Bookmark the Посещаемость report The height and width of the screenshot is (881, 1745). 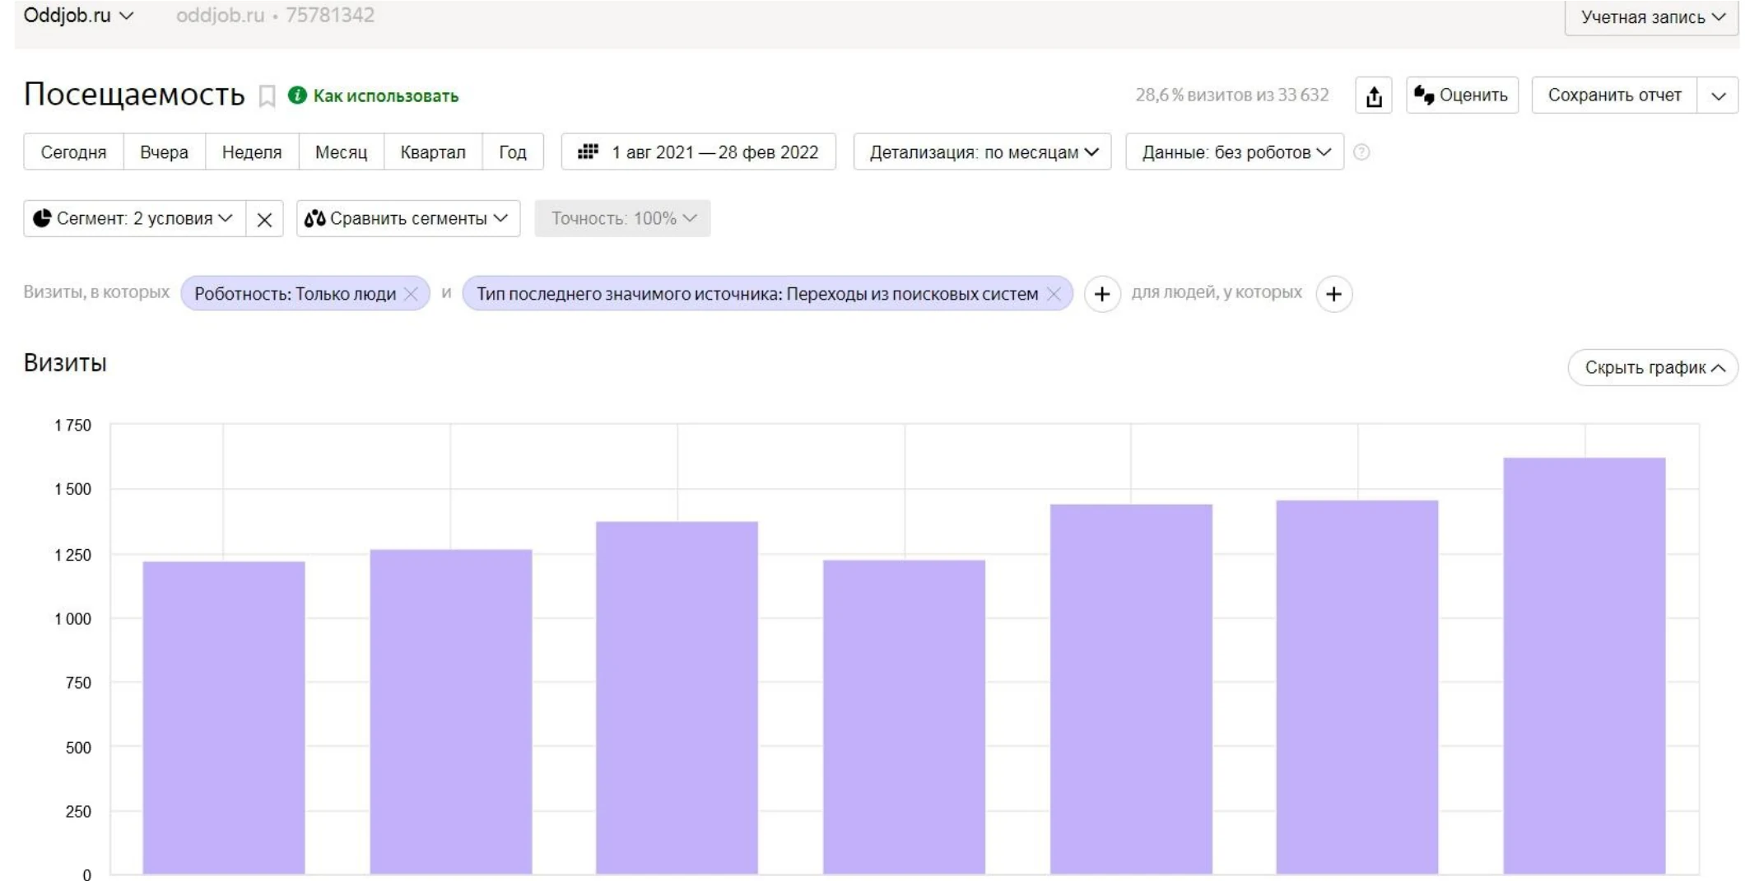point(267,96)
